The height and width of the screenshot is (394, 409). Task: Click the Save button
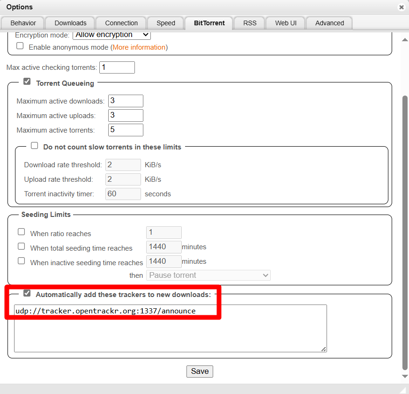coord(200,372)
